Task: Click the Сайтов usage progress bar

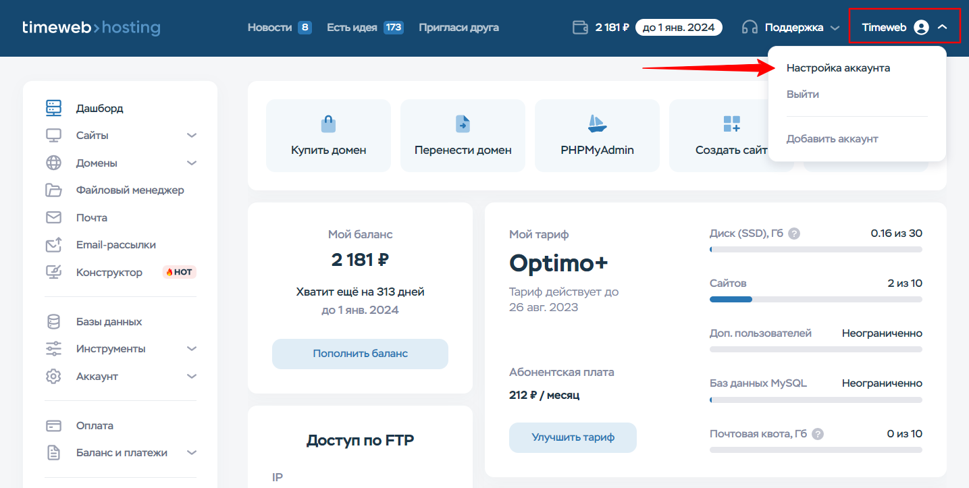Action: 816,299
